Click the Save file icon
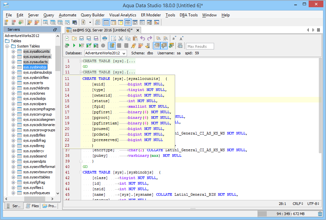This screenshot has width=326, height=220. [81, 38]
